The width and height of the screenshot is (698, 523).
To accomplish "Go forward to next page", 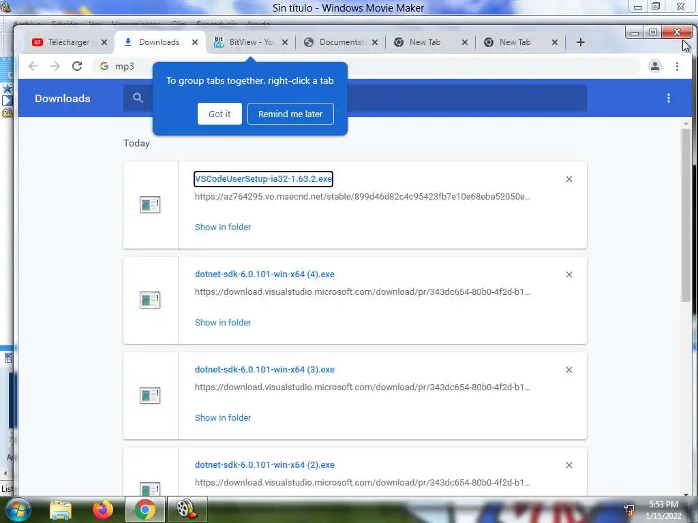I will 55,66.
